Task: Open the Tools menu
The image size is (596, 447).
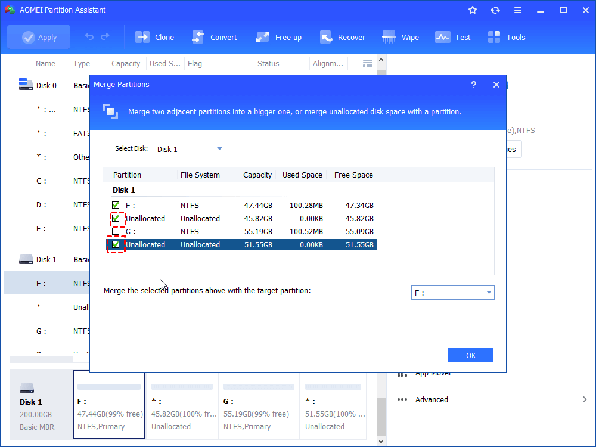Action: click(x=506, y=37)
